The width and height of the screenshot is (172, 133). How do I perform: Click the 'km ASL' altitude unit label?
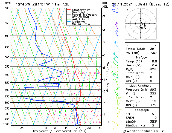105,5
